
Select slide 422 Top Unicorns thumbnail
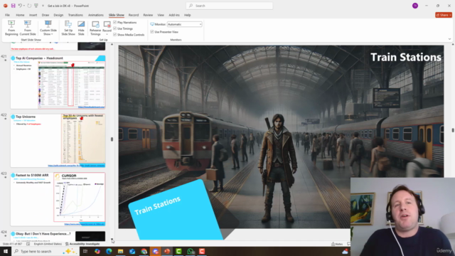click(x=58, y=141)
